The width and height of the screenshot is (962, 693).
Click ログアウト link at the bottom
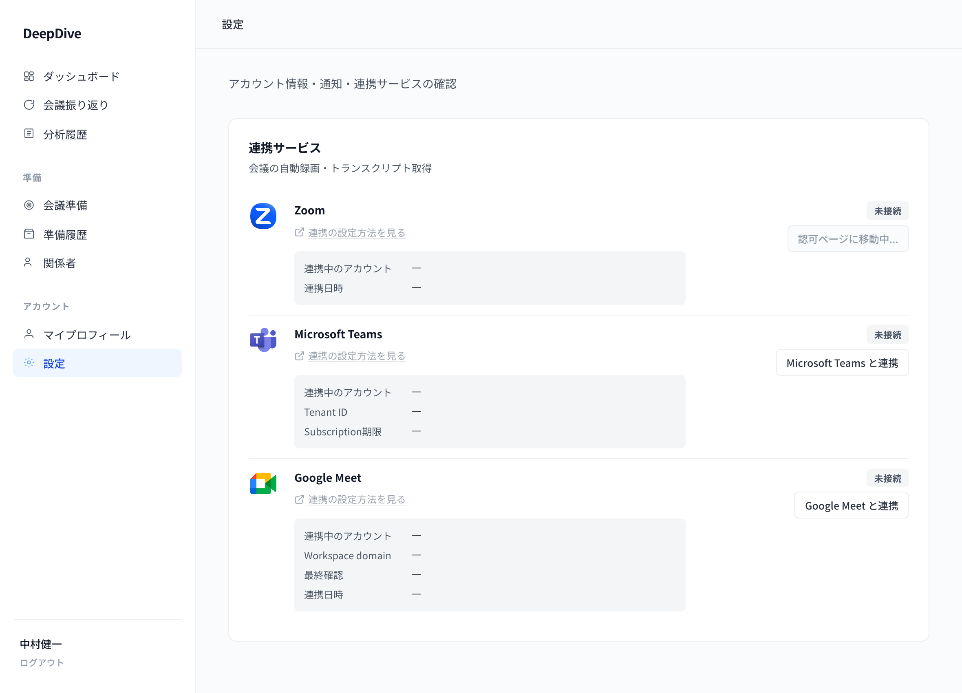pos(42,662)
